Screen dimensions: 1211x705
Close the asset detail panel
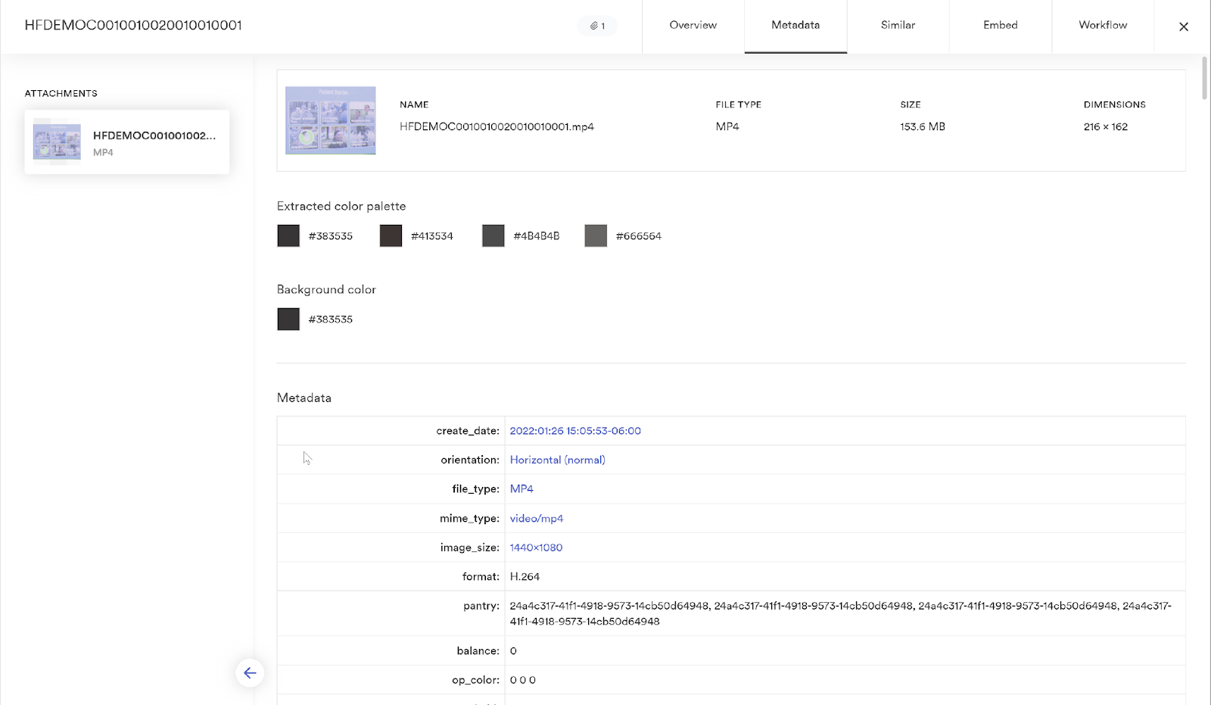[1184, 27]
